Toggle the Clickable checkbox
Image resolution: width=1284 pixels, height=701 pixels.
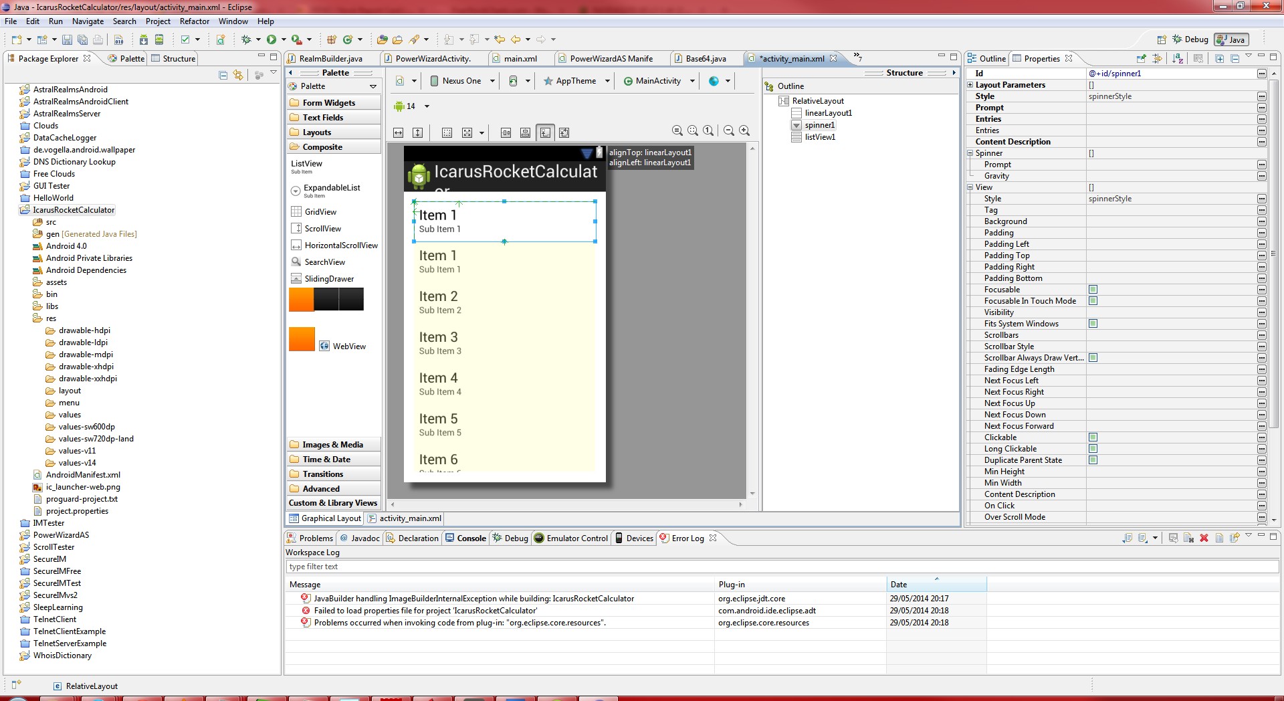point(1093,437)
